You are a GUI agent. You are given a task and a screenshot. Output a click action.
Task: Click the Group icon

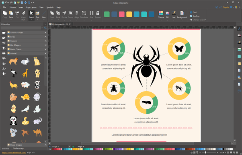coord(70,13)
